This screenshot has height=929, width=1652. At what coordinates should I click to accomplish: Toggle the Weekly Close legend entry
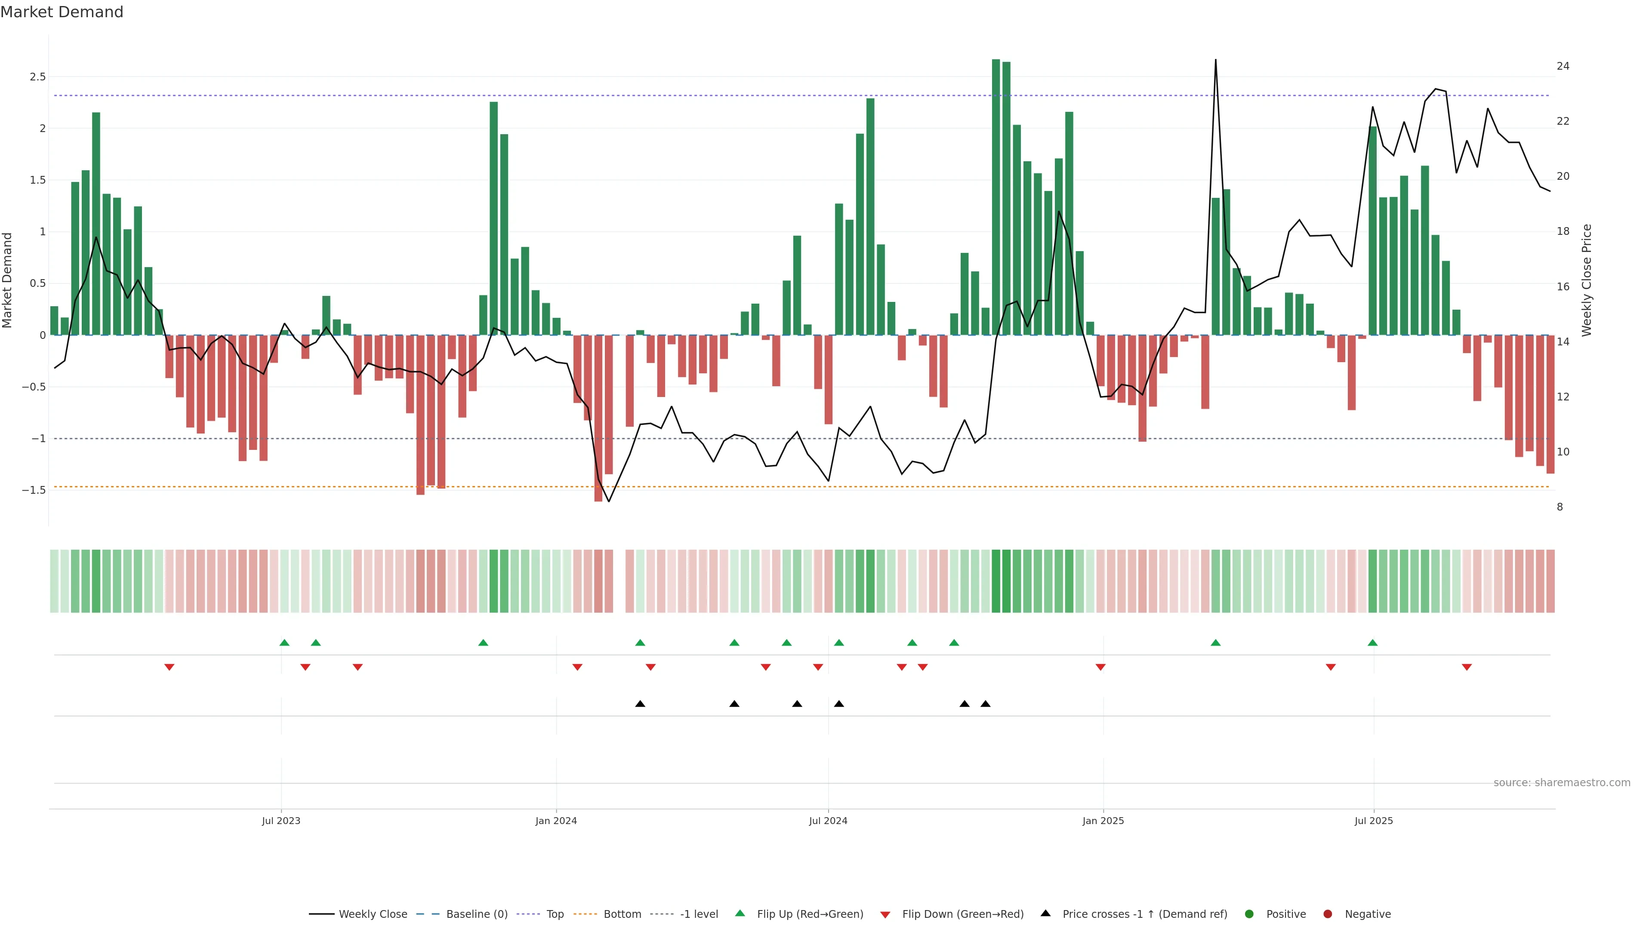coord(373,914)
